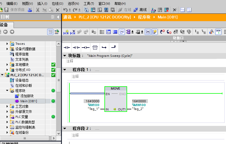Open the 在线(O) menu
Viewport: 226px width, 144px height.
coord(57,4)
